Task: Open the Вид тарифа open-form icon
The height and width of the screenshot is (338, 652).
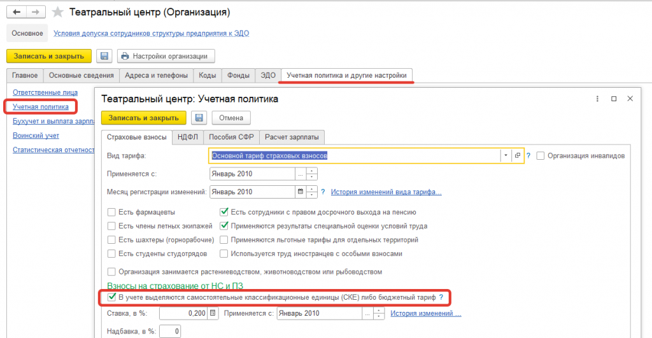Action: (517, 155)
